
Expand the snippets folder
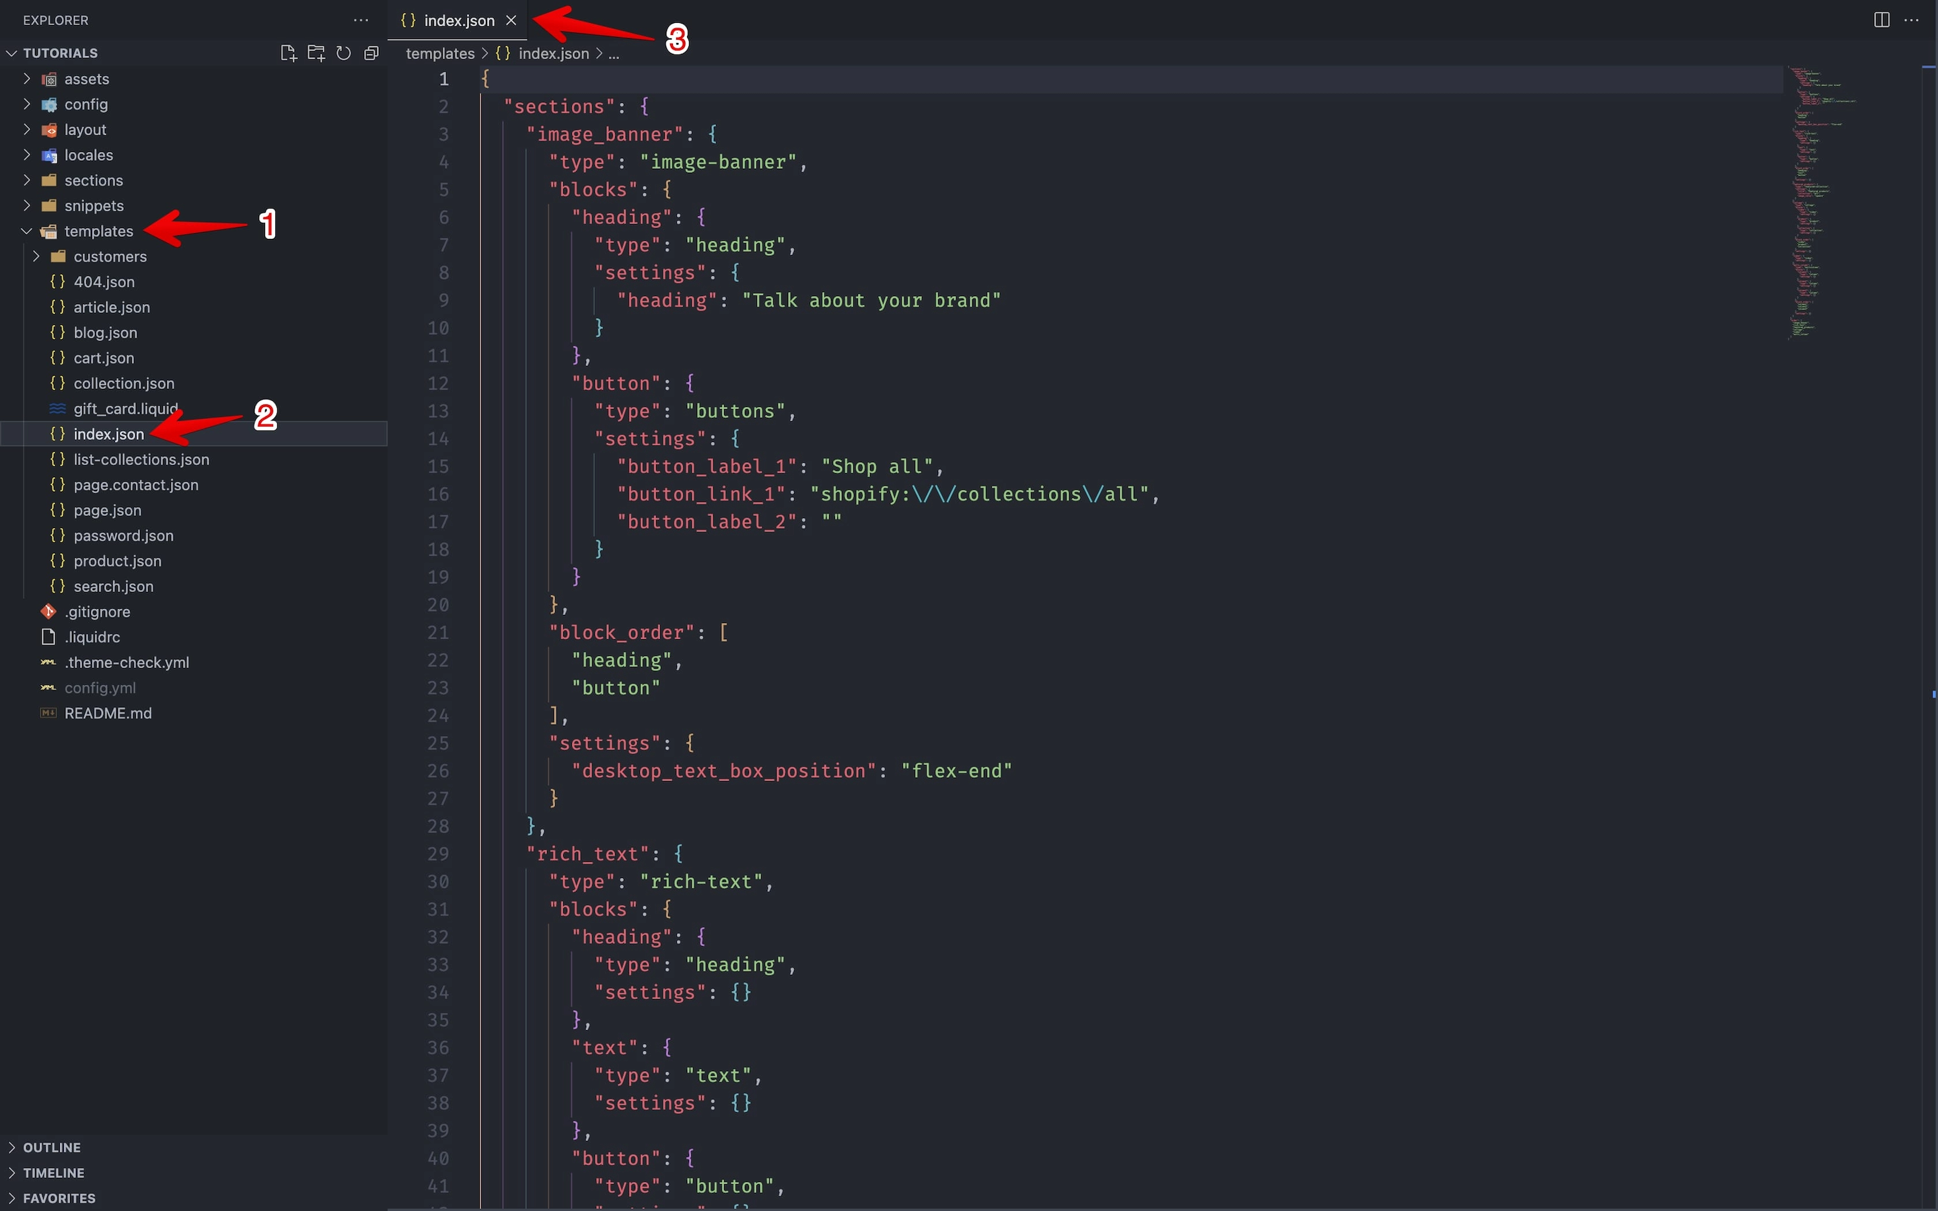click(26, 206)
